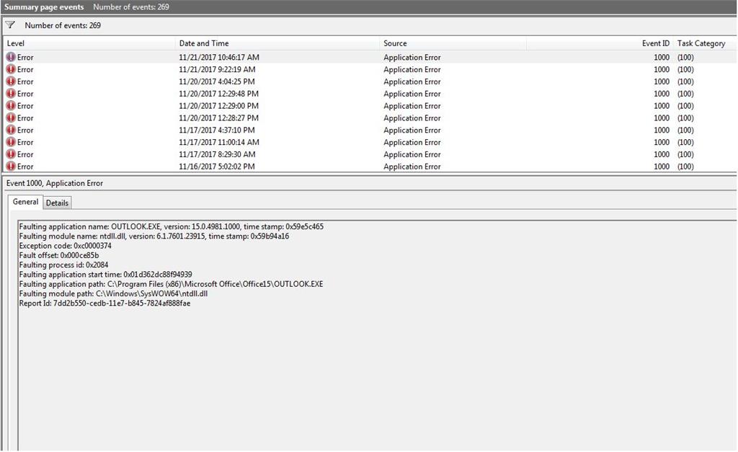Select date 11/20/2017 12:28:27 PM cell
The width and height of the screenshot is (738, 452).
218,118
